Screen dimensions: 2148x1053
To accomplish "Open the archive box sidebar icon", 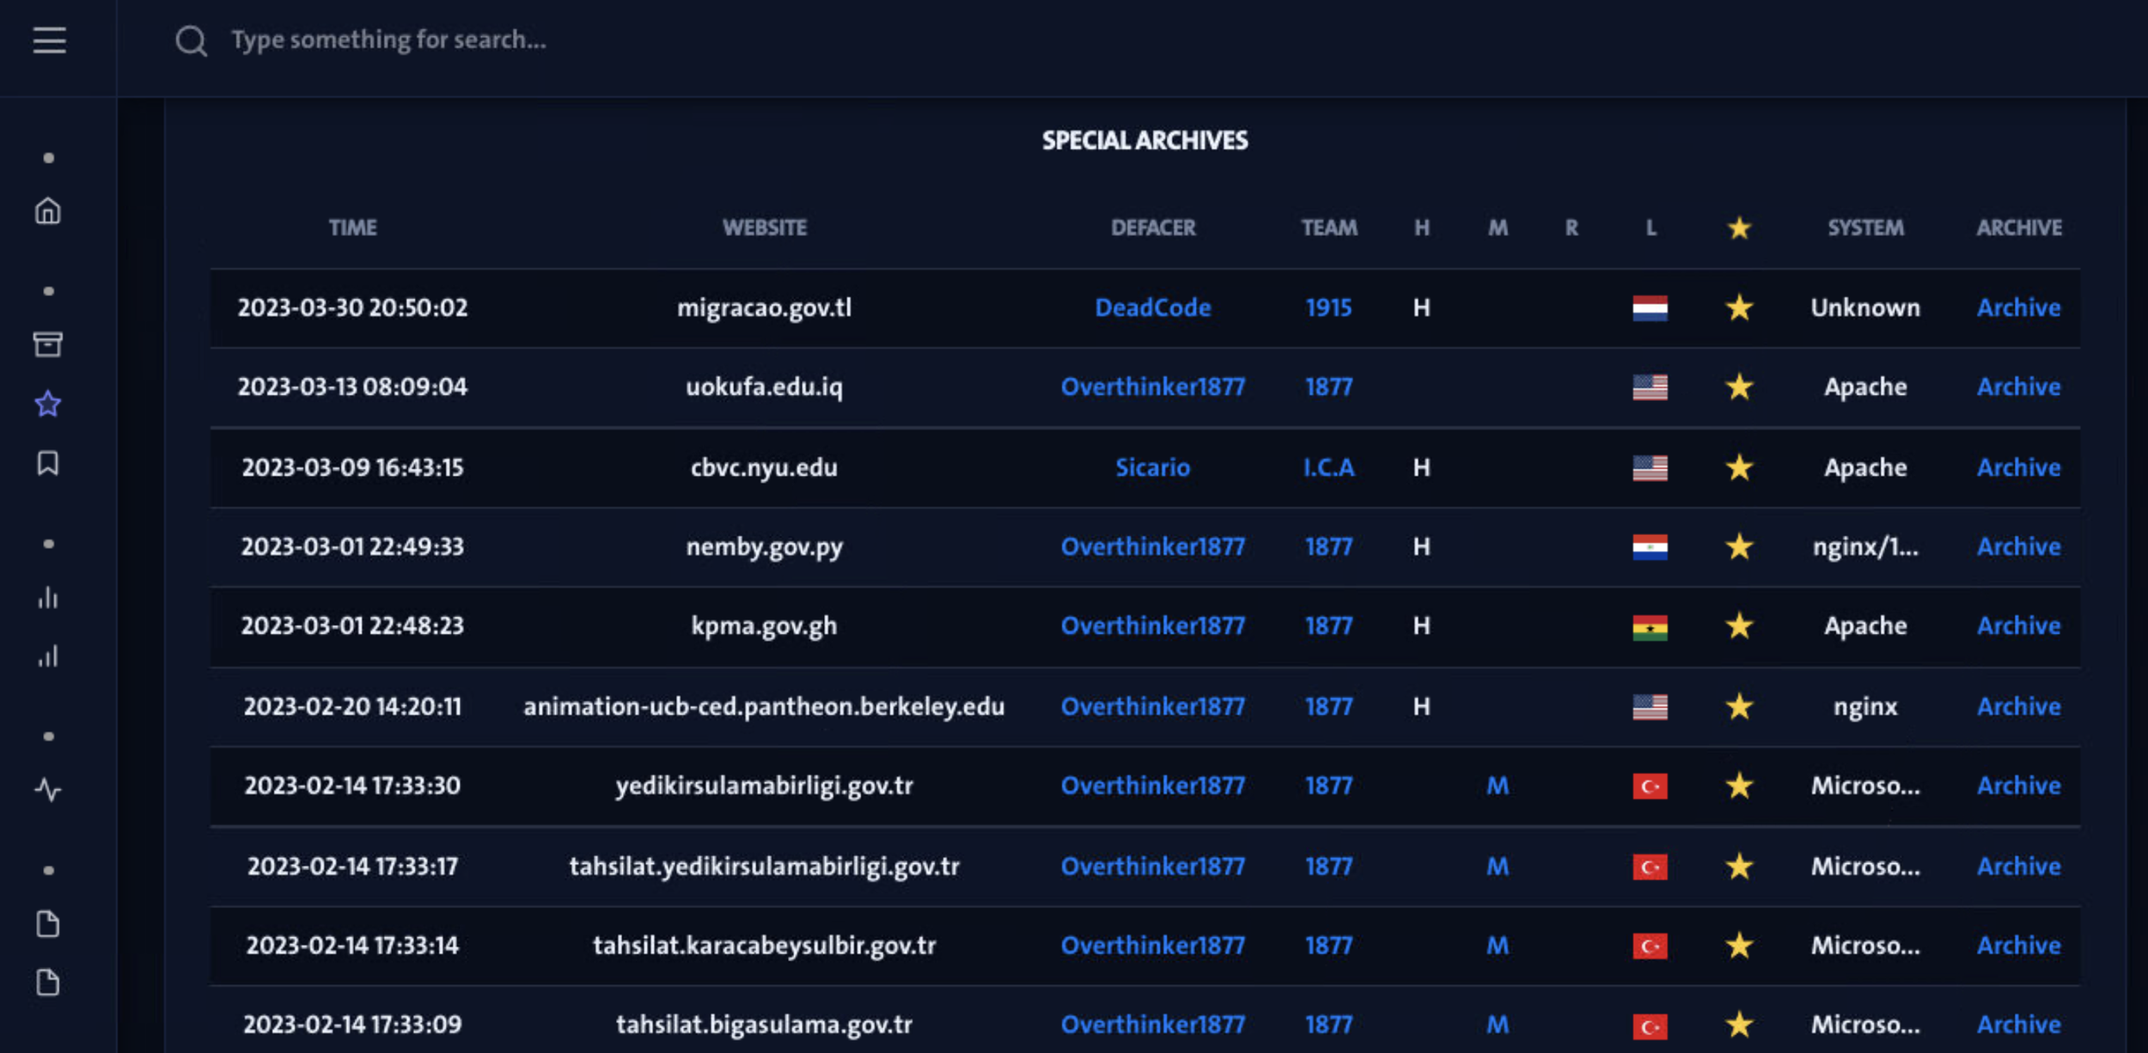I will 48,344.
